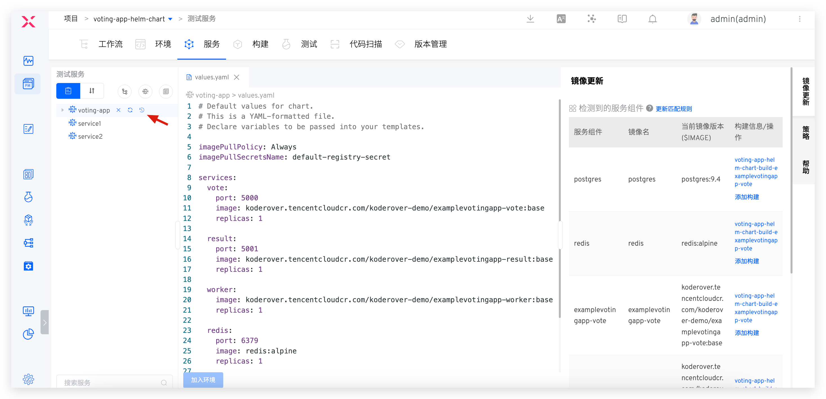Image resolution: width=826 pixels, height=399 pixels.
Task: Switch to service ordering arrows view
Action: [92, 91]
